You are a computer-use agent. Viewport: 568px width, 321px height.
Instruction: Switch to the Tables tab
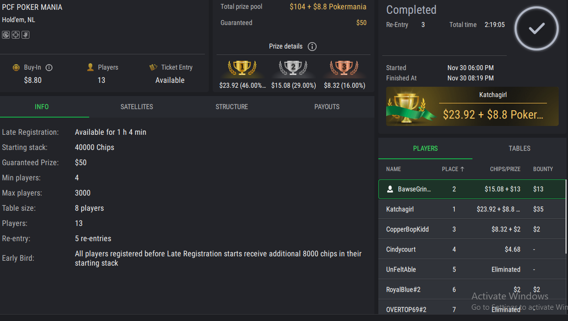tap(519, 148)
